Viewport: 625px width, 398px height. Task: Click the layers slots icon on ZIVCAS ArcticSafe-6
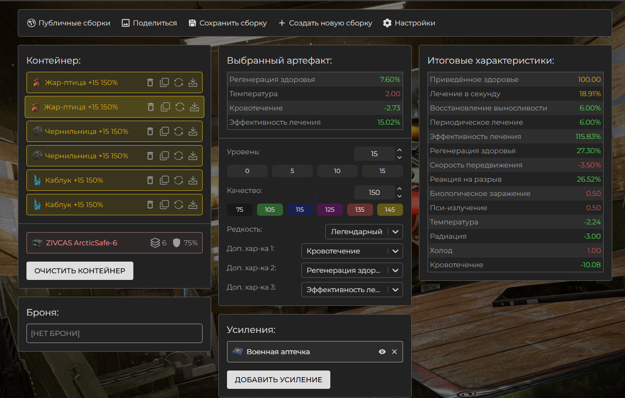[155, 243]
